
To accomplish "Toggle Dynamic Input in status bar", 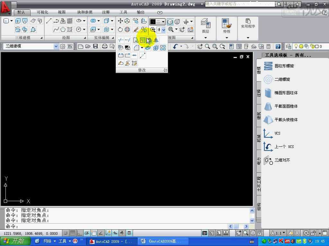I will 115,233.
